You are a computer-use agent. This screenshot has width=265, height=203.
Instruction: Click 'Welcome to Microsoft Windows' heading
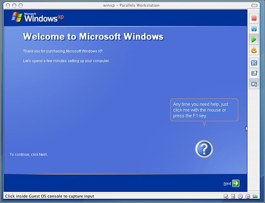coord(93,36)
